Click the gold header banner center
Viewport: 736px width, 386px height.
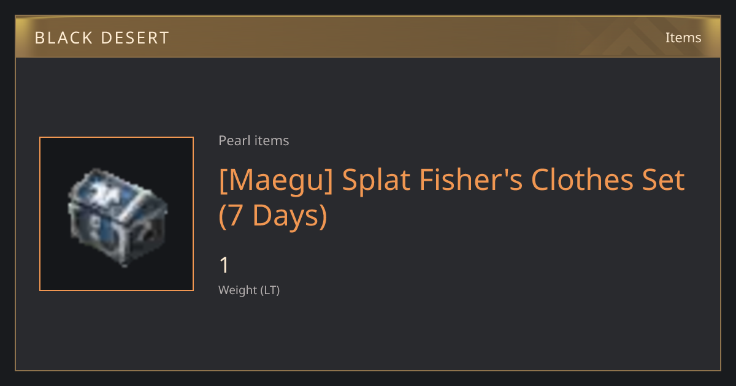click(x=368, y=37)
